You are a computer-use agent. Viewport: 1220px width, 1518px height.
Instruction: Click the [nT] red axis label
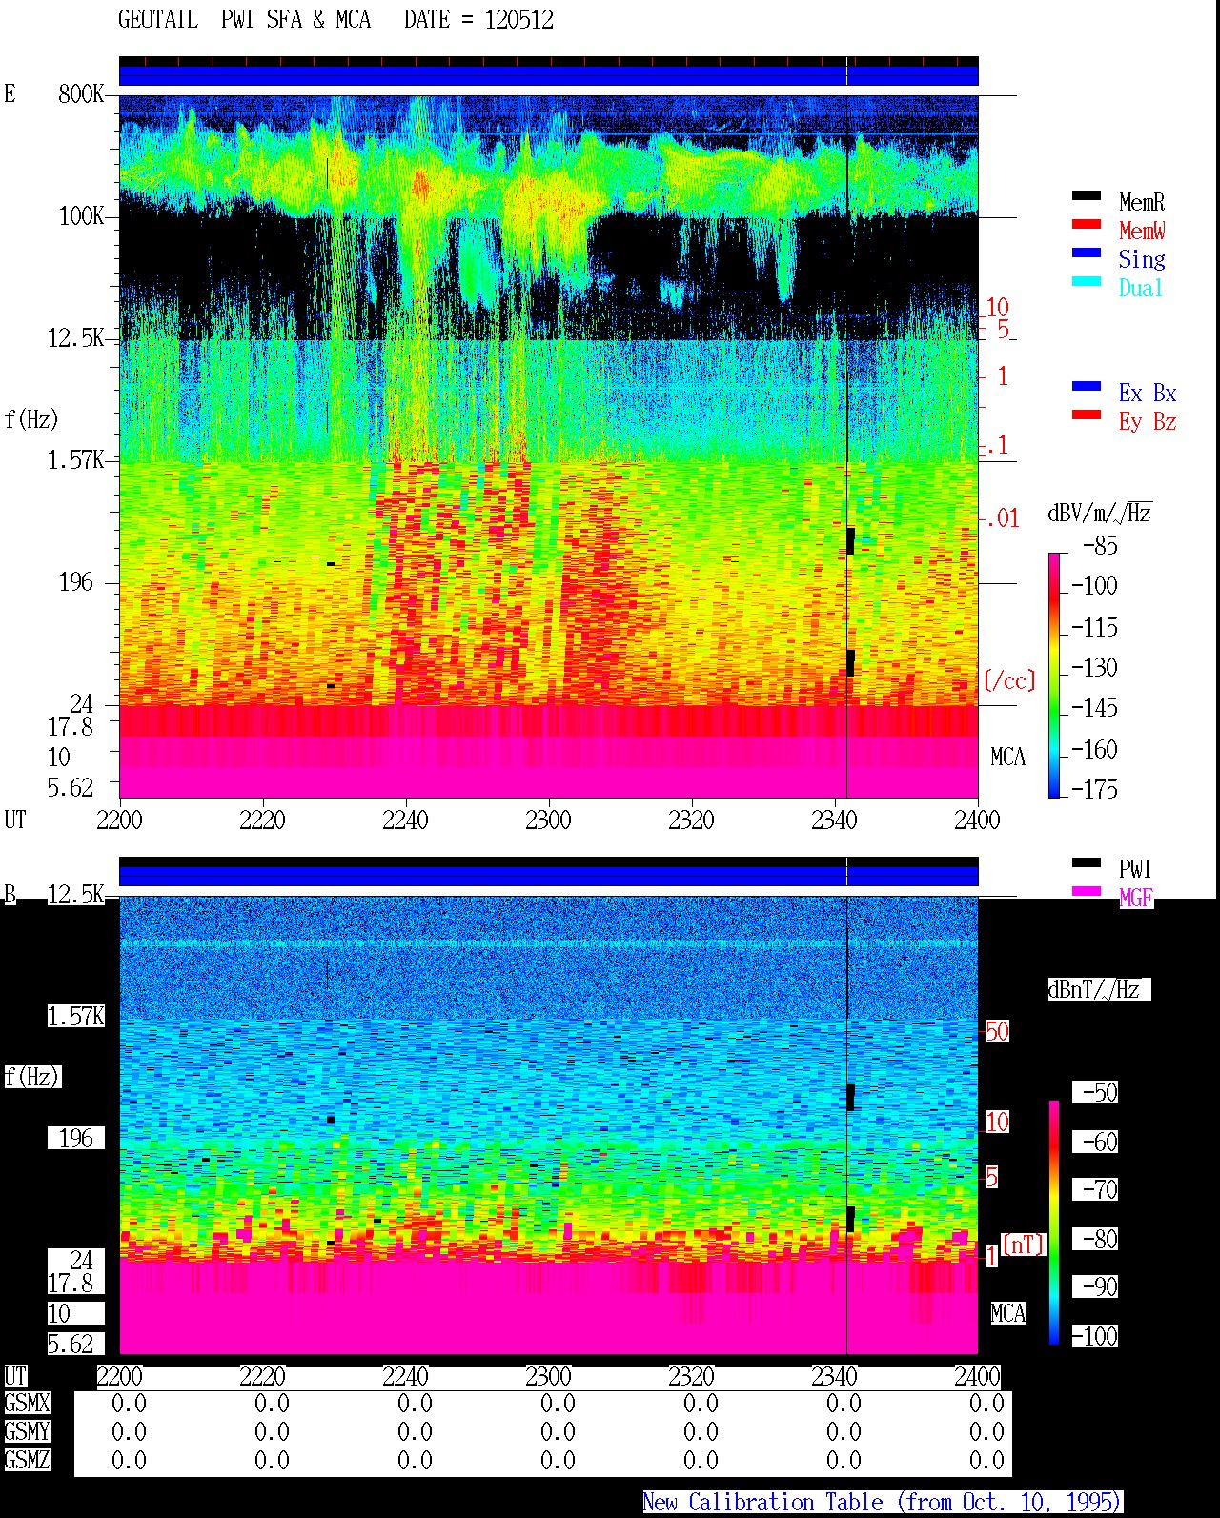1024,1245
